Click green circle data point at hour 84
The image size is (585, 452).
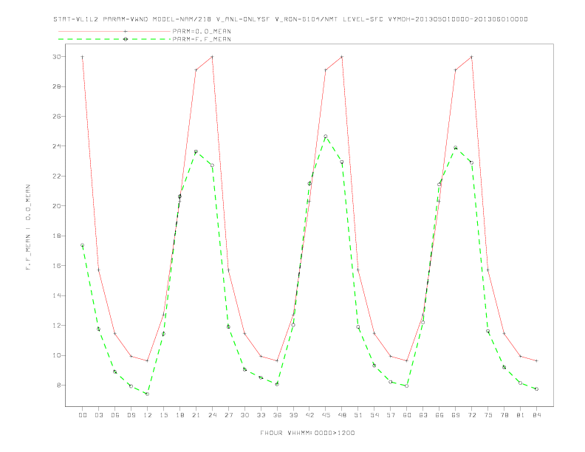pos(536,389)
